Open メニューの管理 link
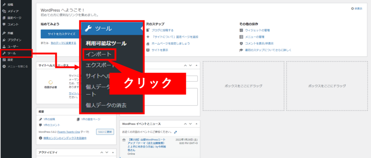371x158 pixels. point(255,37)
